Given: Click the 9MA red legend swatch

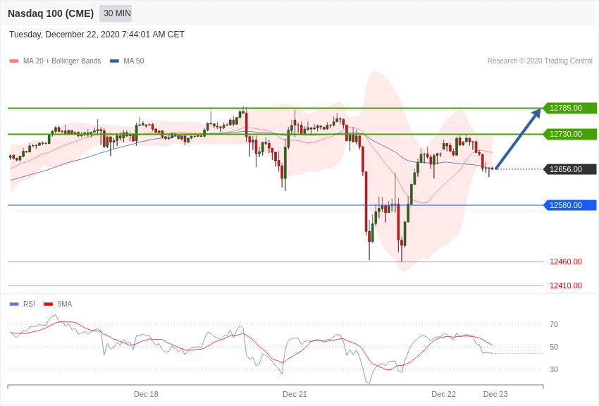Looking at the screenshot, I should tap(48, 304).
